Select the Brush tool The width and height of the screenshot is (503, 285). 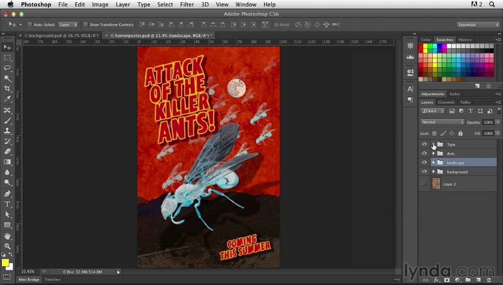pyautogui.click(x=8, y=121)
